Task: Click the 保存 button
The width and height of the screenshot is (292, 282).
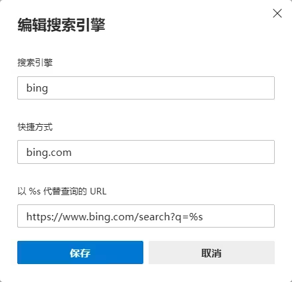Action: click(80, 252)
